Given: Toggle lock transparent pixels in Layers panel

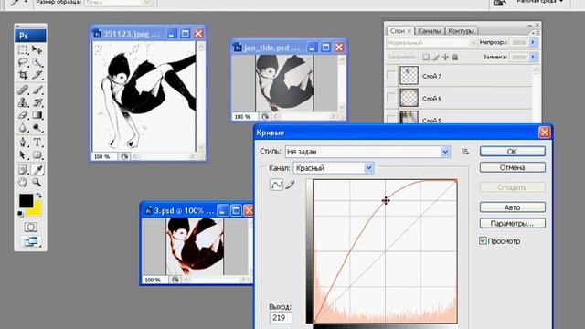Looking at the screenshot, I should coord(426,57).
